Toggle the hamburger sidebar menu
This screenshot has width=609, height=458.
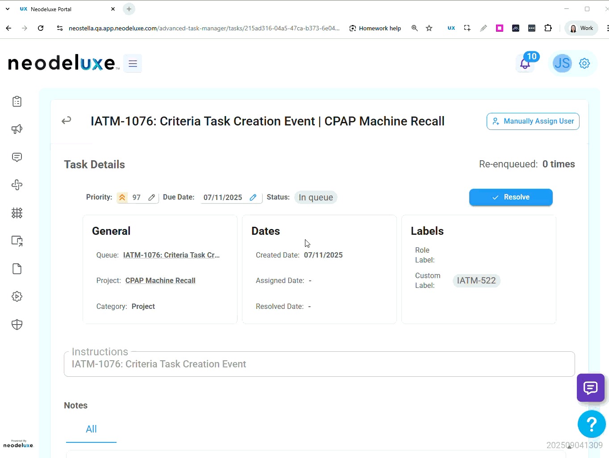click(133, 63)
